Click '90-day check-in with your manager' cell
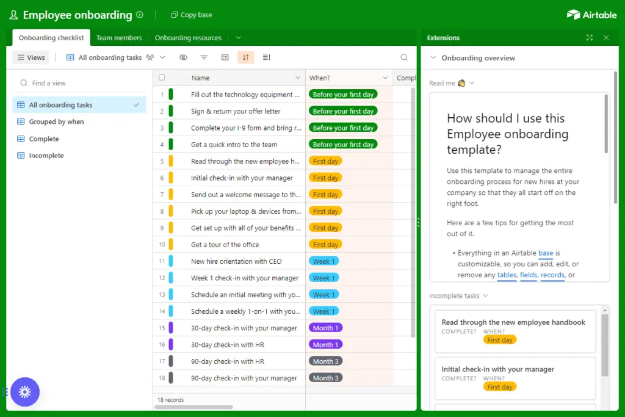The image size is (625, 417). [244, 378]
